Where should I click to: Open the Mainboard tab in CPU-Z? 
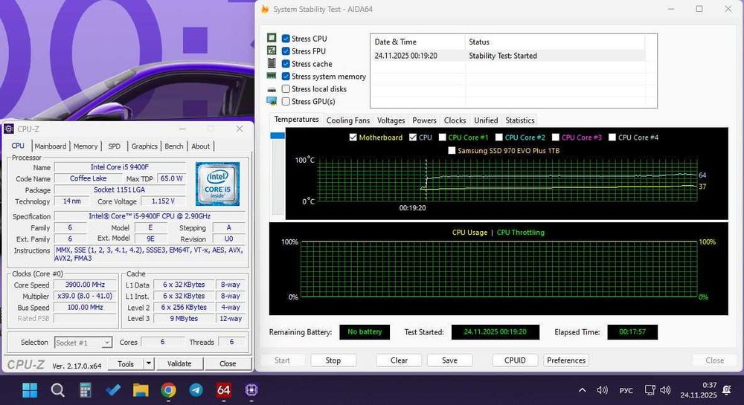[x=51, y=146]
